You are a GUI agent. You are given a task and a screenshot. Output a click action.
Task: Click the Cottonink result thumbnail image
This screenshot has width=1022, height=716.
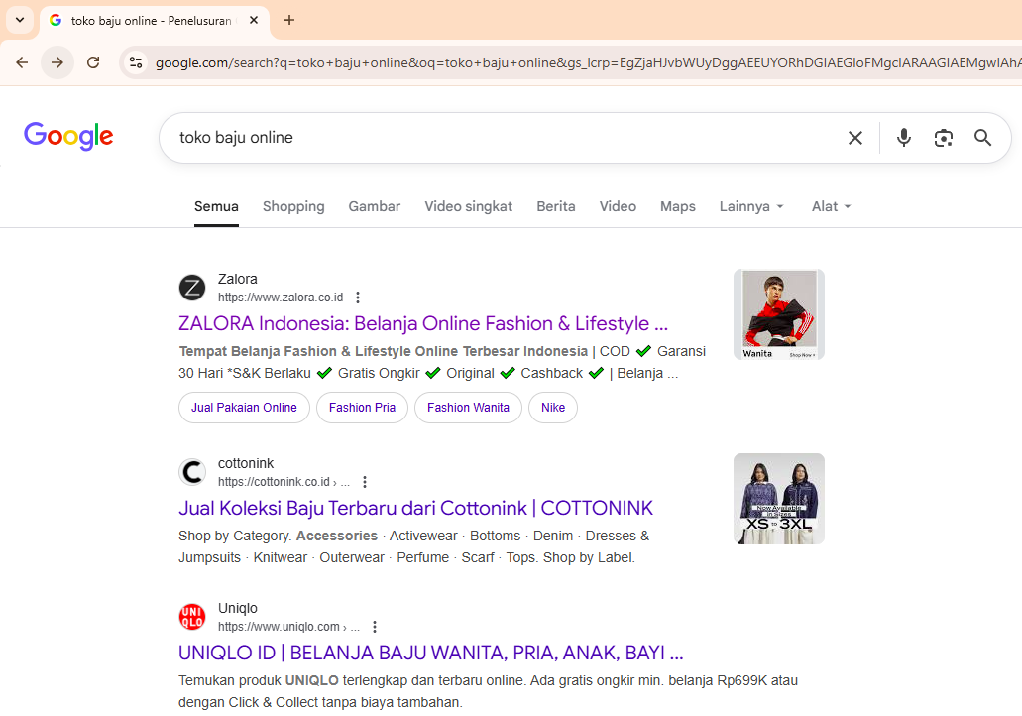coord(778,499)
